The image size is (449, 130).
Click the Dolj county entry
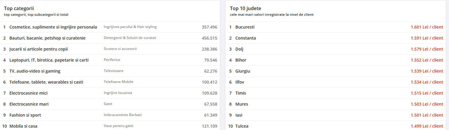pyautogui.click(x=239, y=49)
